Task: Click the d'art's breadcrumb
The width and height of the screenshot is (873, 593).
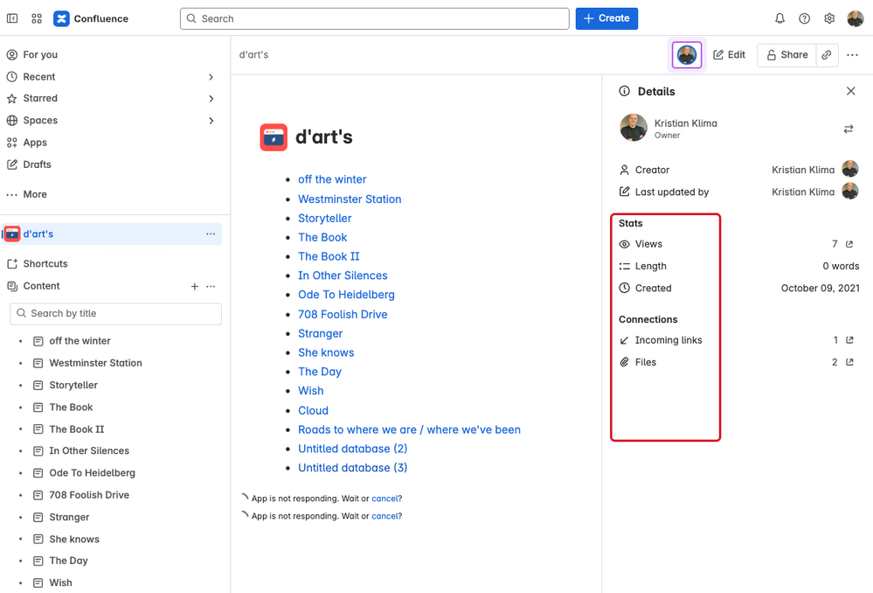Action: (254, 54)
